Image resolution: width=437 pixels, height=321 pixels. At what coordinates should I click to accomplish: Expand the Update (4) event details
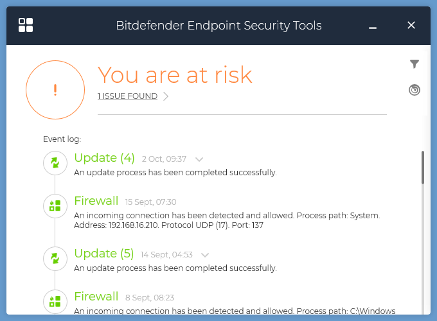(199, 159)
